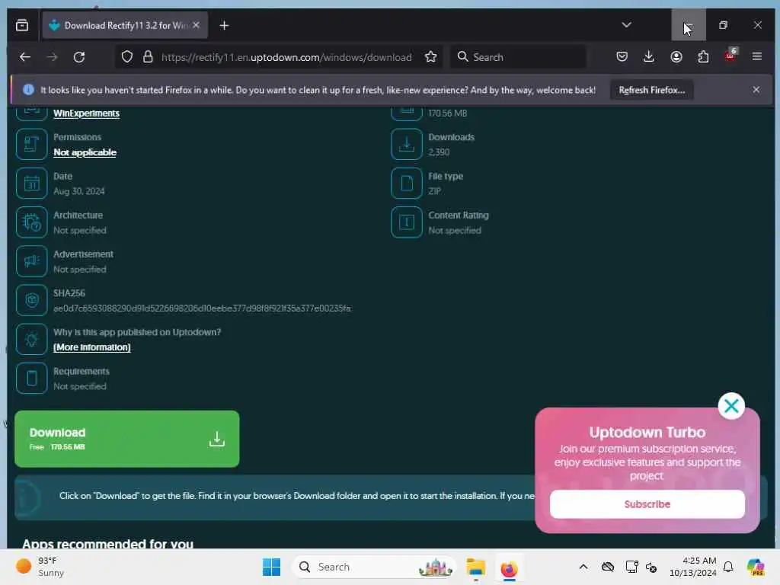Open File Explorer from the taskbar
Screen dimensions: 780x585
pos(475,567)
